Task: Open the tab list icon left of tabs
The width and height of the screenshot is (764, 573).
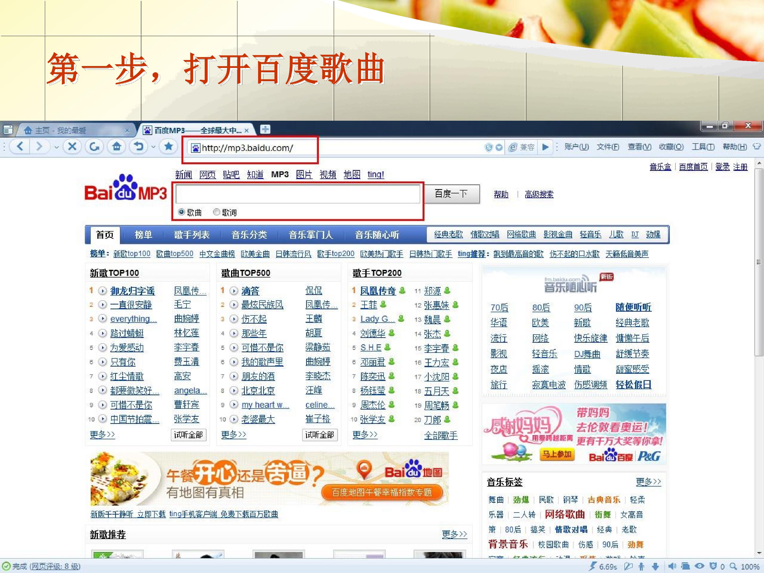Action: pos(8,130)
